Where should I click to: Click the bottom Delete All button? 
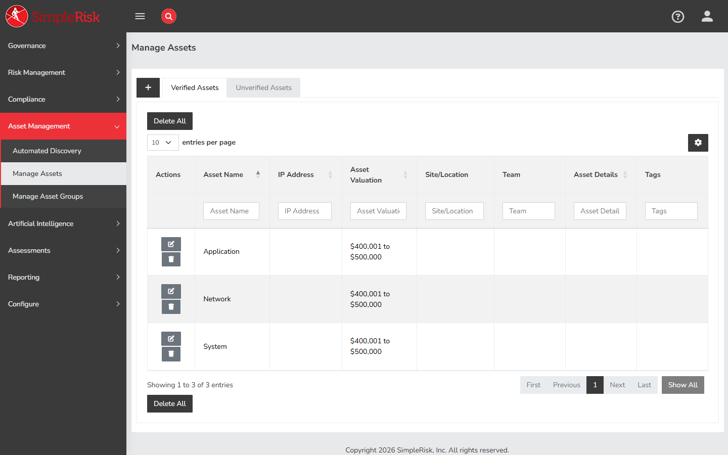[170, 403]
